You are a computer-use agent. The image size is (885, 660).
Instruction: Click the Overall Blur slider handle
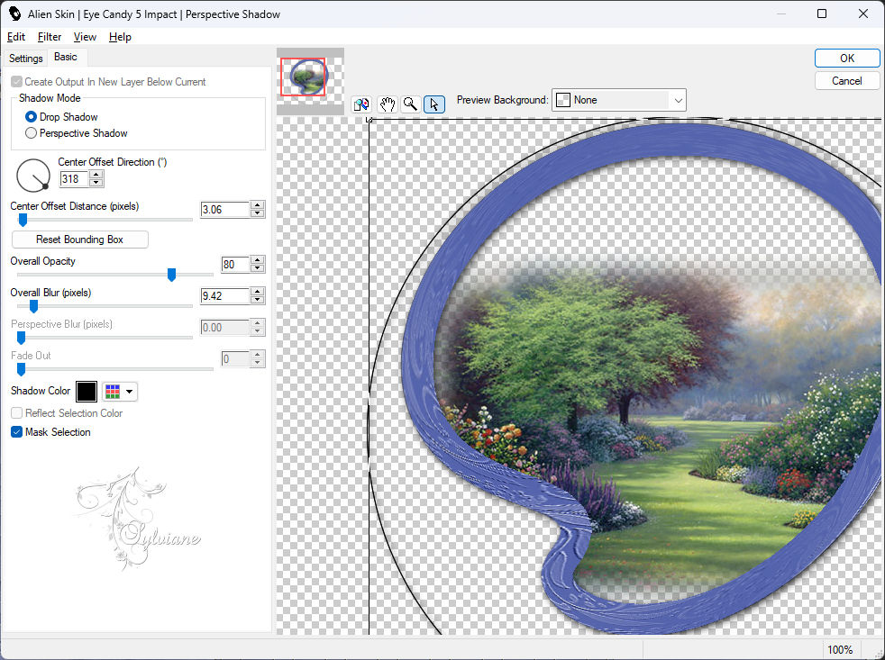pyautogui.click(x=34, y=306)
